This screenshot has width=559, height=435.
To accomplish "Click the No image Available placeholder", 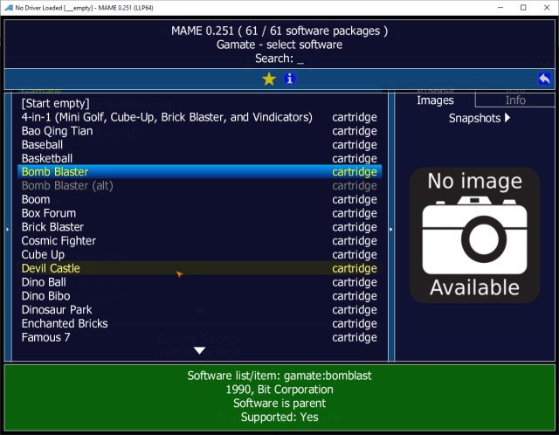I will tap(474, 235).
